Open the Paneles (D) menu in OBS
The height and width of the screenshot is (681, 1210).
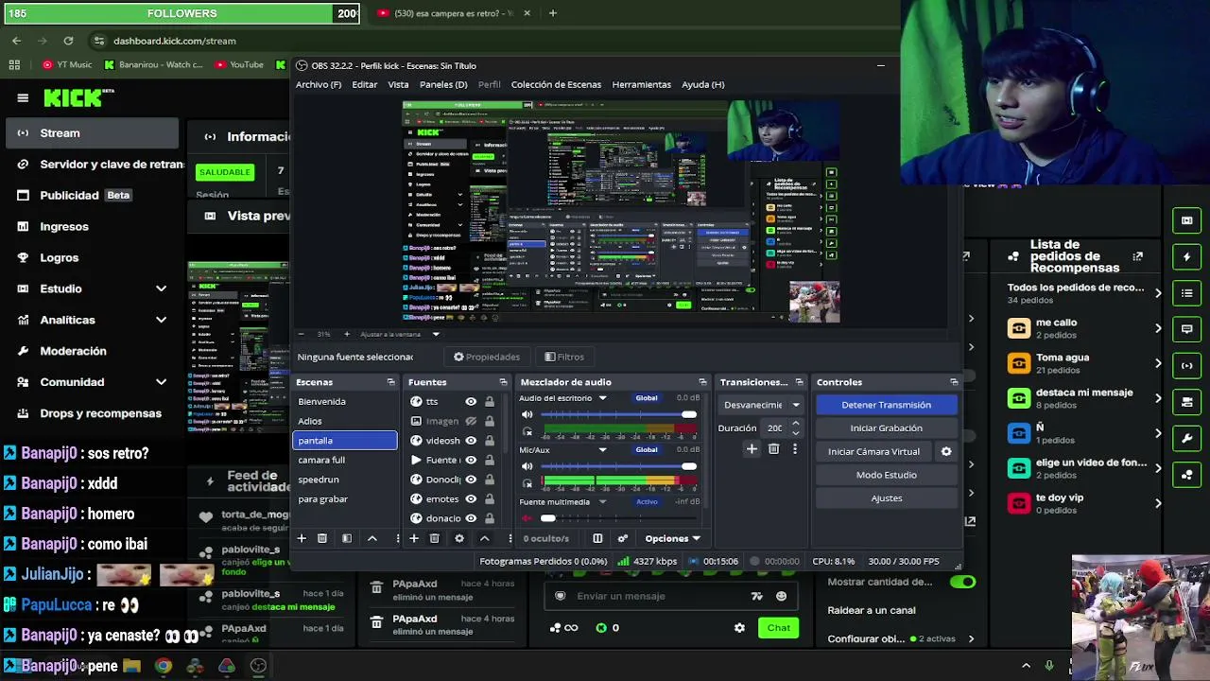(x=443, y=84)
